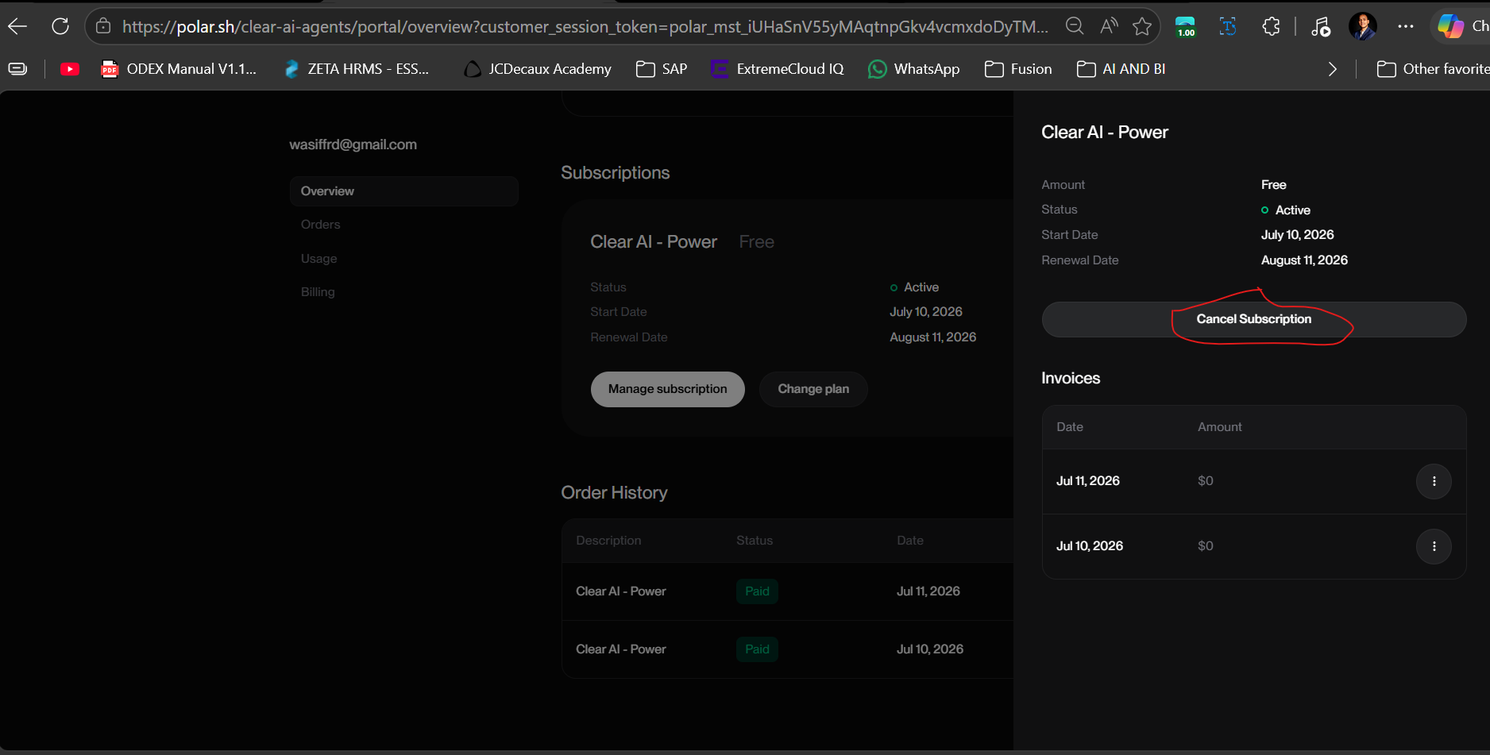1490x755 pixels.
Task: Go to the Billing section
Action: 318,292
